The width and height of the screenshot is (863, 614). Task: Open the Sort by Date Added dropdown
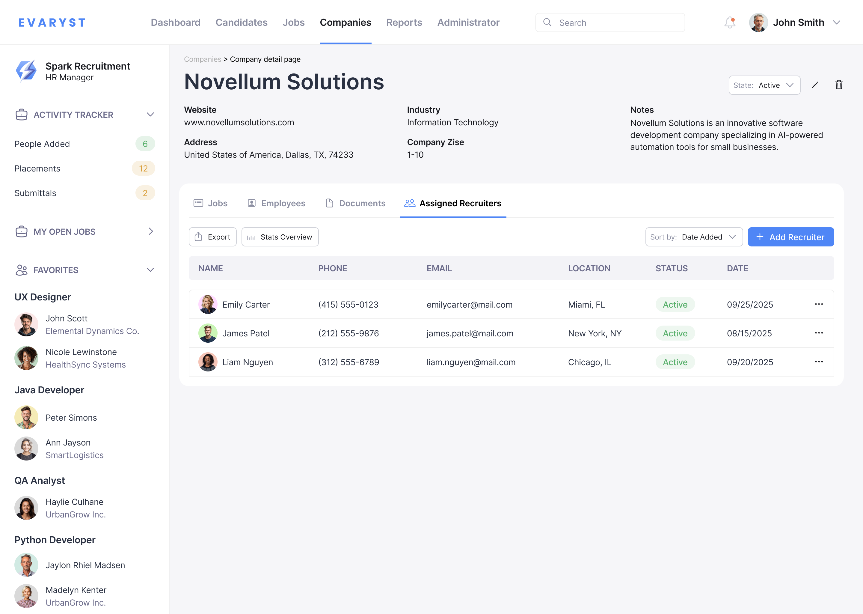coord(694,237)
